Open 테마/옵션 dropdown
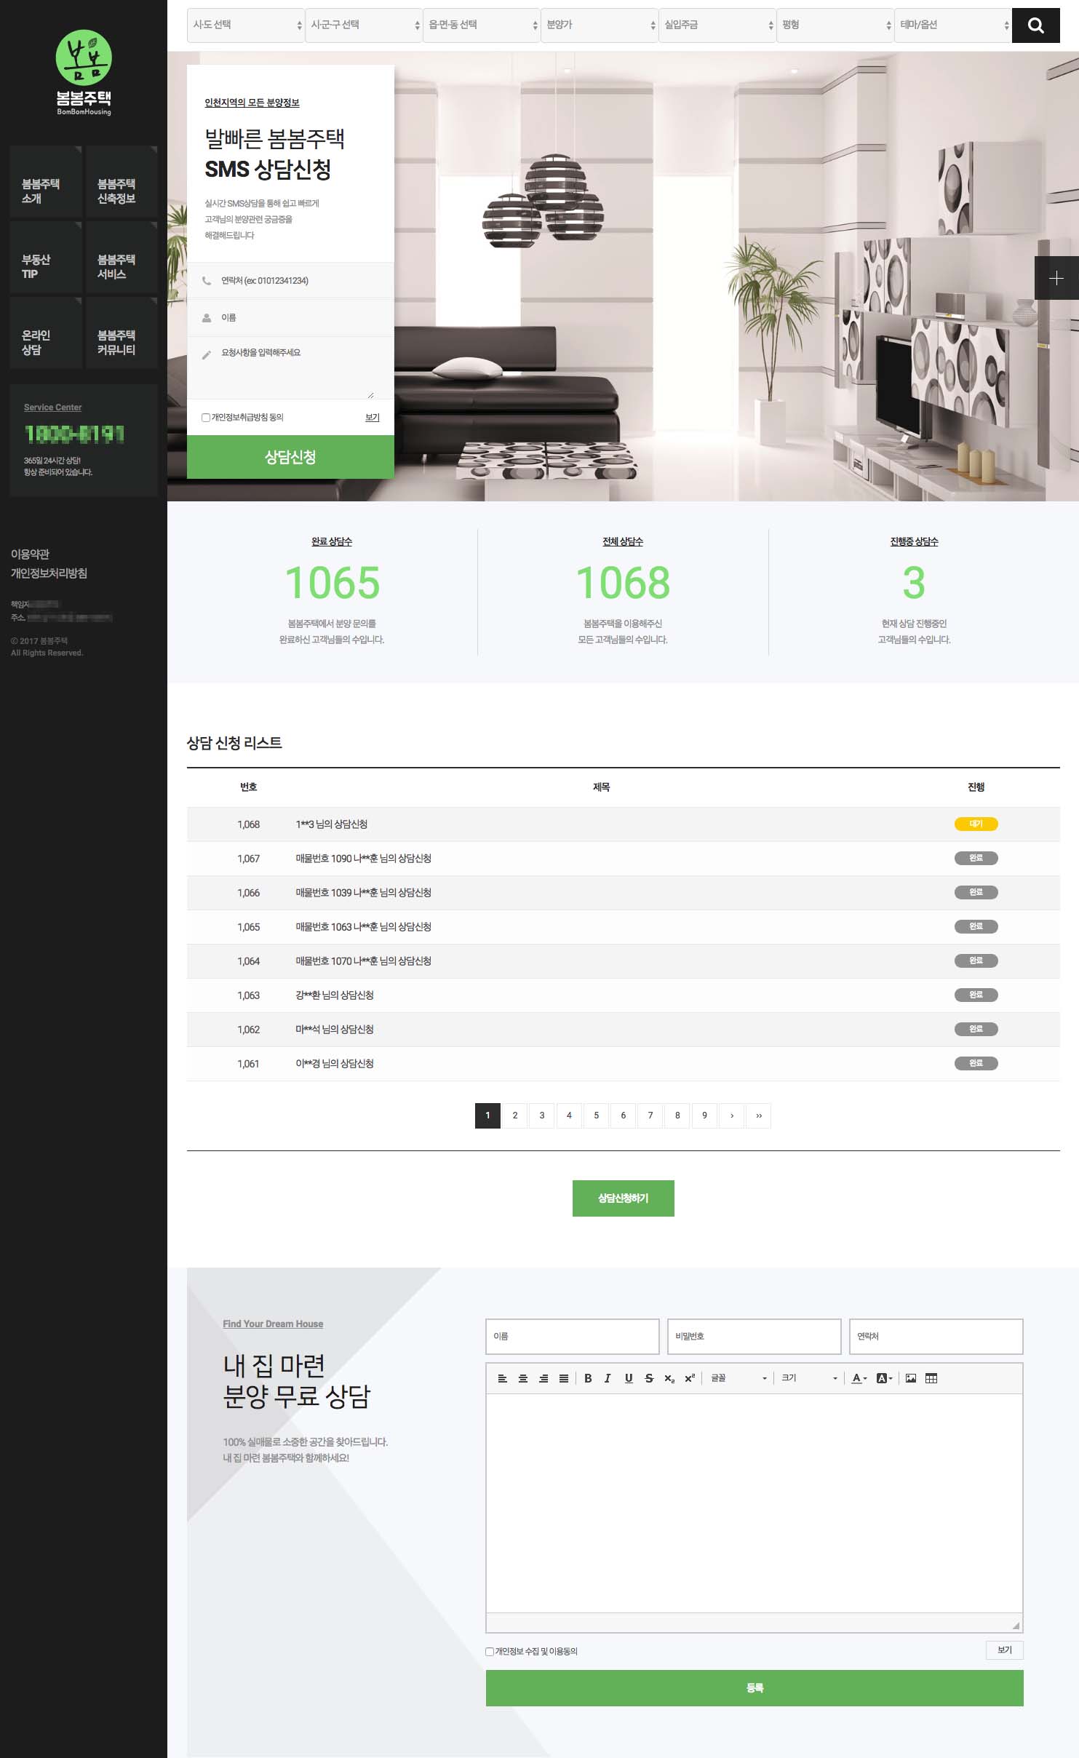 click(x=953, y=25)
